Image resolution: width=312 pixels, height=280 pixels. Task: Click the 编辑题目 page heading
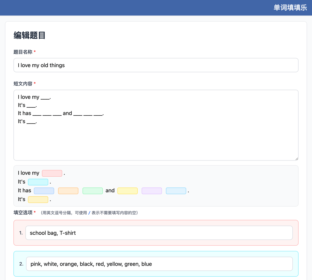pos(30,35)
